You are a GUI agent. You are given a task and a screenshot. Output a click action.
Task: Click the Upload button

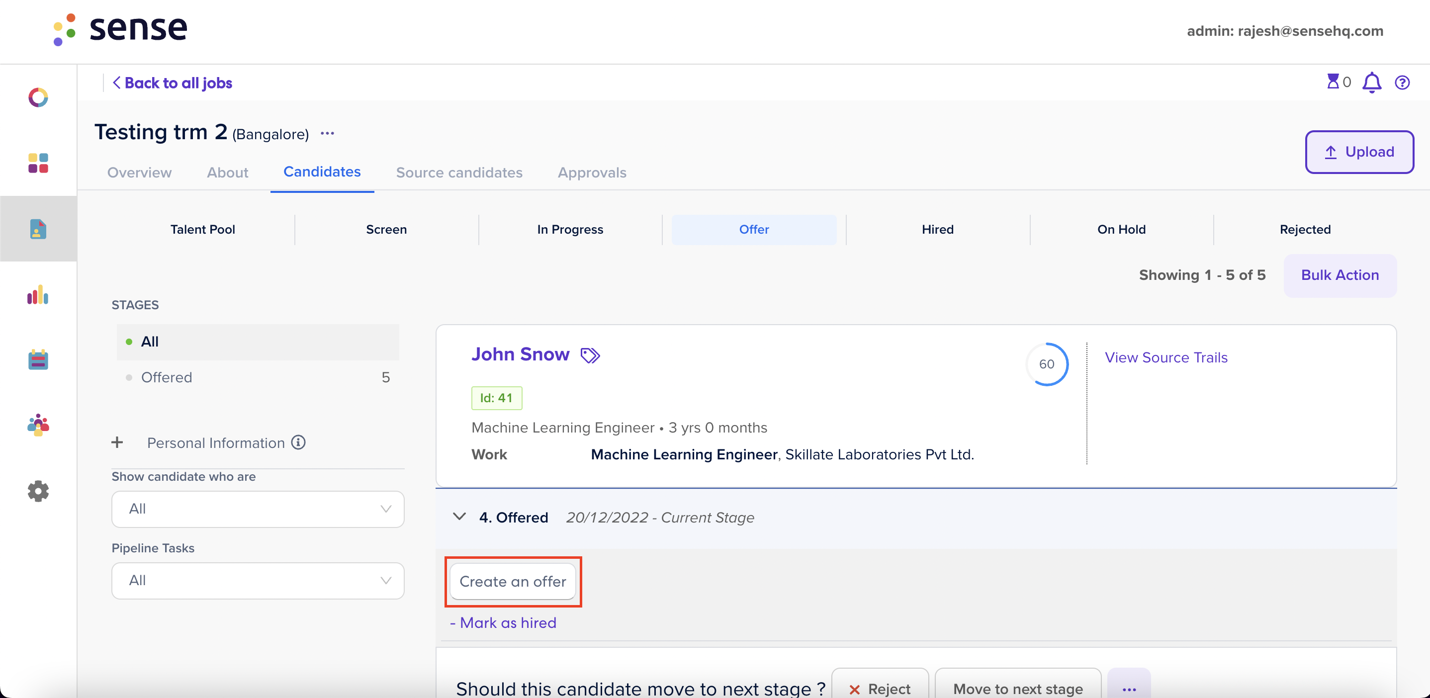[x=1359, y=152]
